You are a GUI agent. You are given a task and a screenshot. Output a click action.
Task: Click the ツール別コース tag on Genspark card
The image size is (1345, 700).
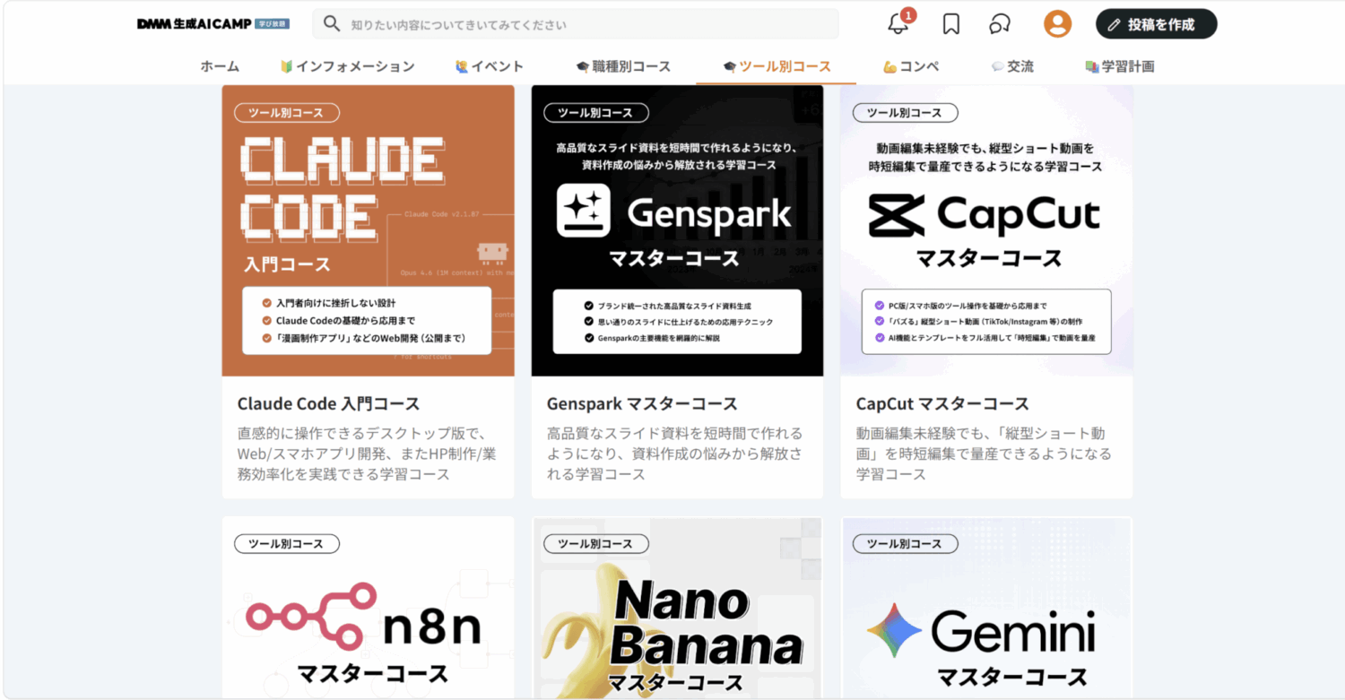(596, 113)
